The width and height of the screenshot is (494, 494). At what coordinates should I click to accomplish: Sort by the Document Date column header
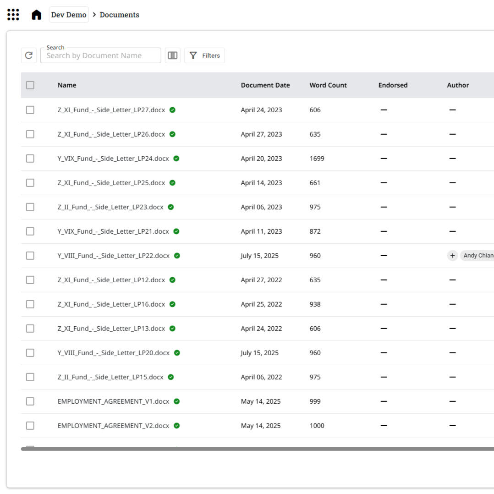click(265, 85)
